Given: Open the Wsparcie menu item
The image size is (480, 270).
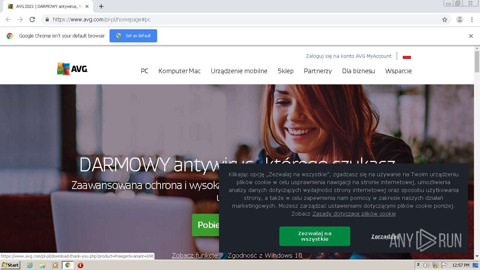Looking at the screenshot, I should coord(398,71).
